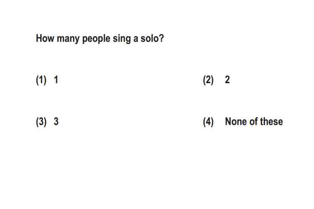Select answer option (3) label

point(41,122)
